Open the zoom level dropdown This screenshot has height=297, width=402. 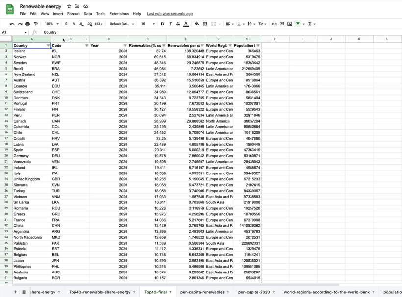pos(51,24)
